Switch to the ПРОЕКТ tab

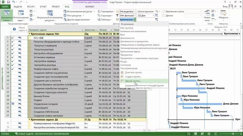(56, 7)
